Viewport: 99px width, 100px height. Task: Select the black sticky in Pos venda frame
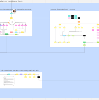click(39, 77)
